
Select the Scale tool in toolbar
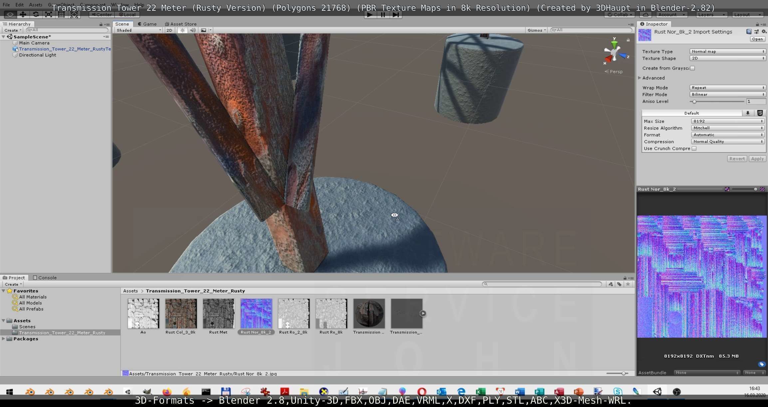pos(49,14)
